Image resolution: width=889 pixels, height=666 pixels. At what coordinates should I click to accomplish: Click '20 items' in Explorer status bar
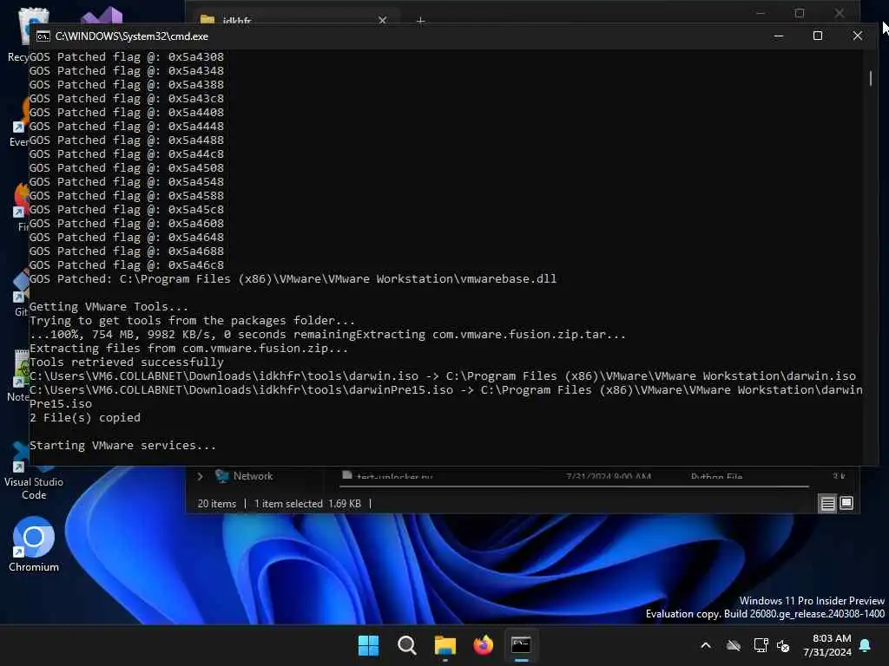[x=216, y=504]
